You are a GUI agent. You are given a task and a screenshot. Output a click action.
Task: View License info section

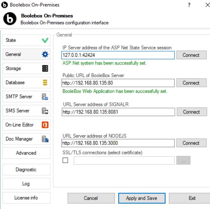click(x=26, y=198)
